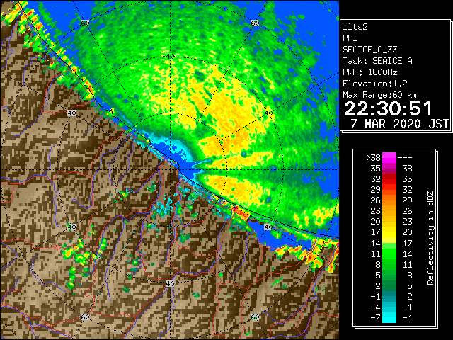Select the 'Elevation:1.2' text

pyautogui.click(x=374, y=84)
